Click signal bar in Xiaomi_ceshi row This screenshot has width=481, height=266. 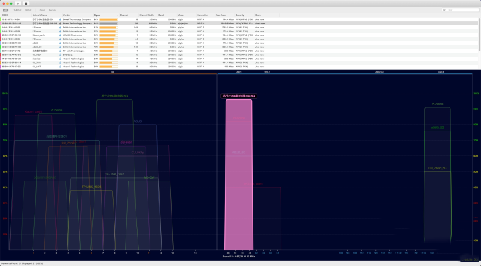point(108,35)
